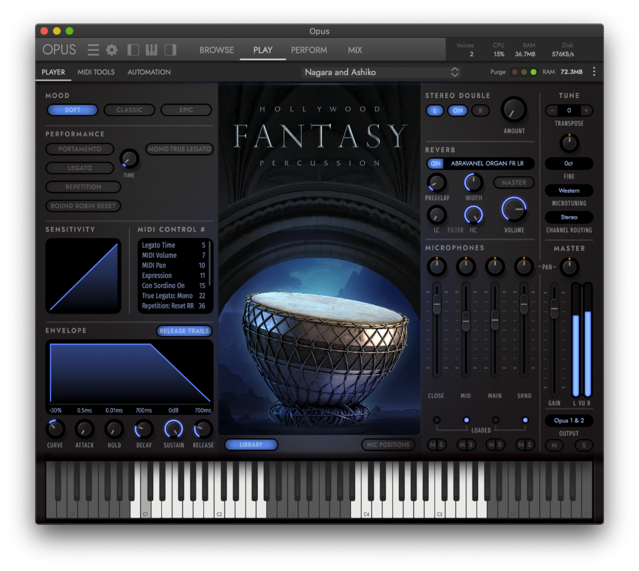Switch to the Mix tab
This screenshot has height=571, width=639.
point(355,50)
